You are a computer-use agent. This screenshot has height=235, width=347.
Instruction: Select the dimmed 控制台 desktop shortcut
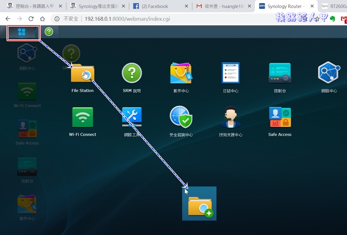[x=27, y=170]
